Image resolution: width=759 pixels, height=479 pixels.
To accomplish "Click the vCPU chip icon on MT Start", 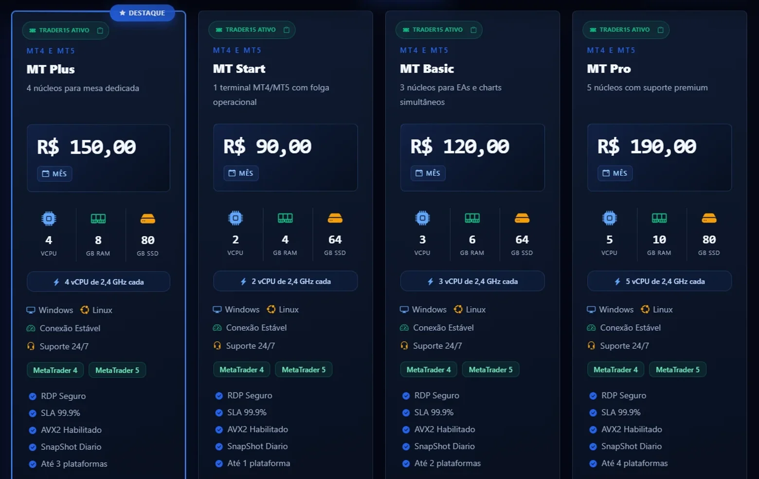I will coord(235,218).
